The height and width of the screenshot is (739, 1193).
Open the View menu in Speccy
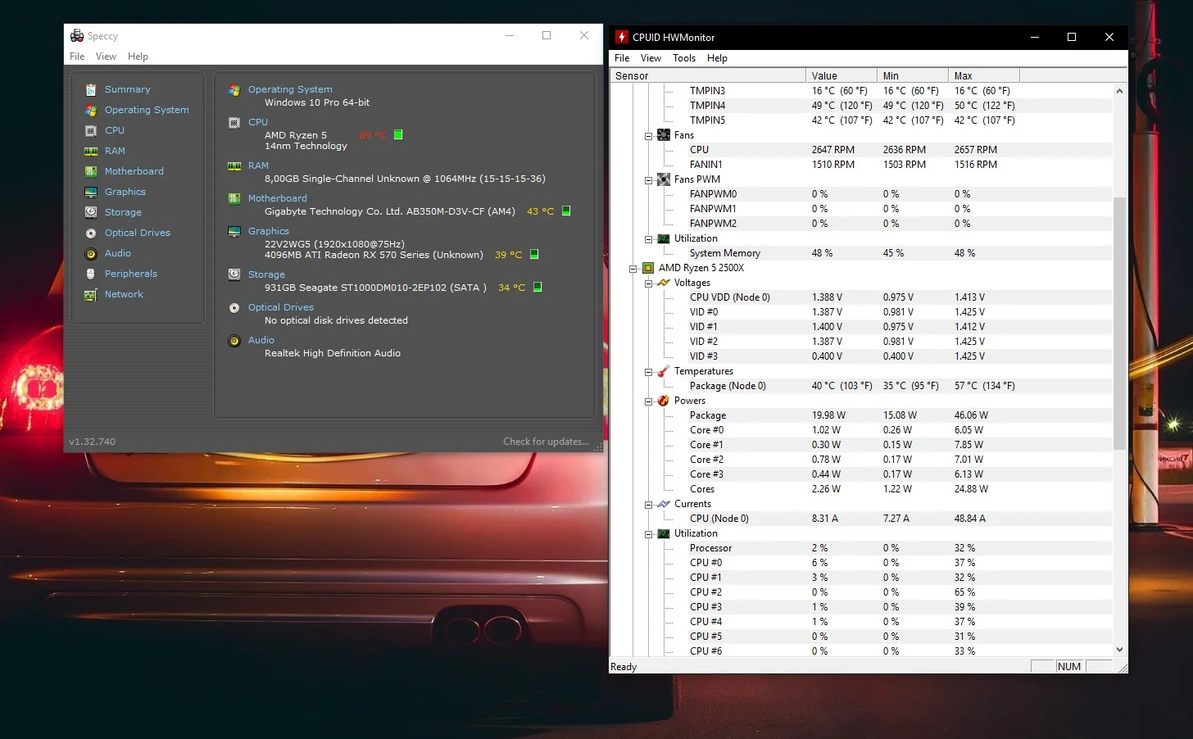click(106, 57)
